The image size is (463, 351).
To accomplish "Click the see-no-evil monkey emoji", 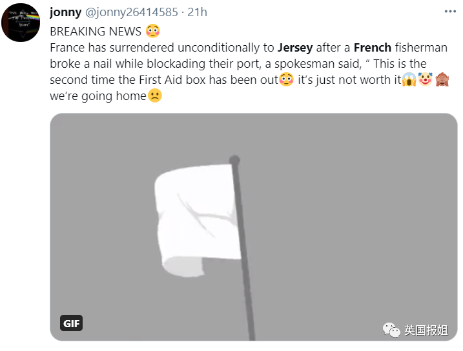I will (x=442, y=80).
